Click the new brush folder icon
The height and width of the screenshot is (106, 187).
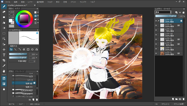[x=30, y=100]
